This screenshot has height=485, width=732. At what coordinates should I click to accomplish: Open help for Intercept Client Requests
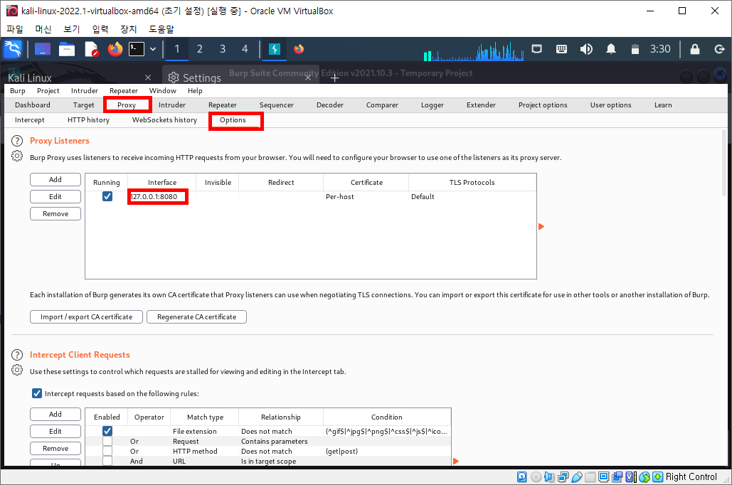[x=17, y=355]
